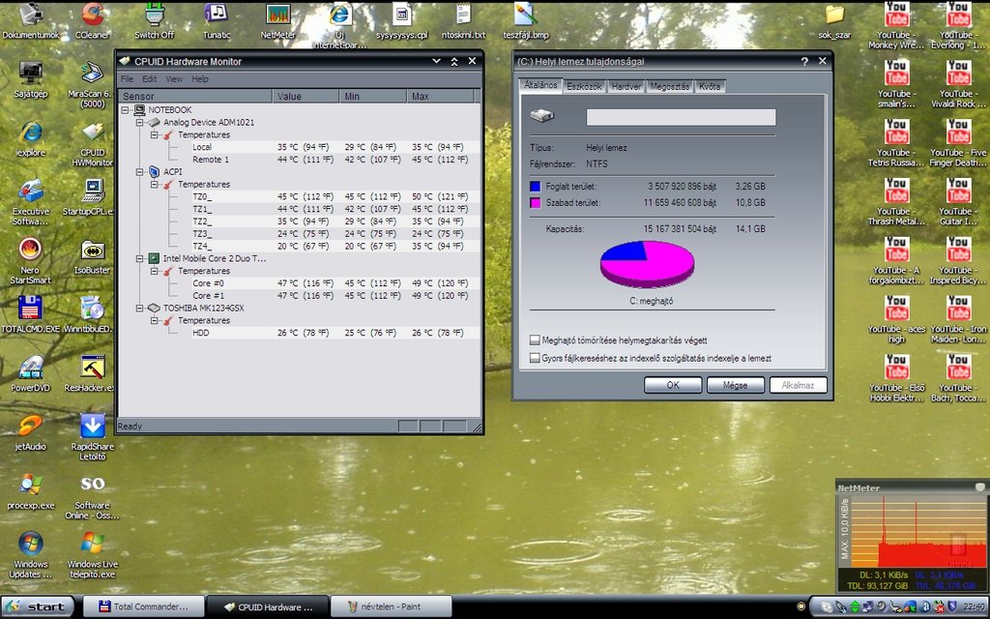Viewport: 990px width, 619px height.
Task: Open File menu in Hardware Monitor
Action: 127,79
